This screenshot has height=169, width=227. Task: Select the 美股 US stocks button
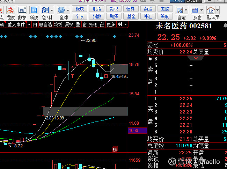click(x=165, y=16)
